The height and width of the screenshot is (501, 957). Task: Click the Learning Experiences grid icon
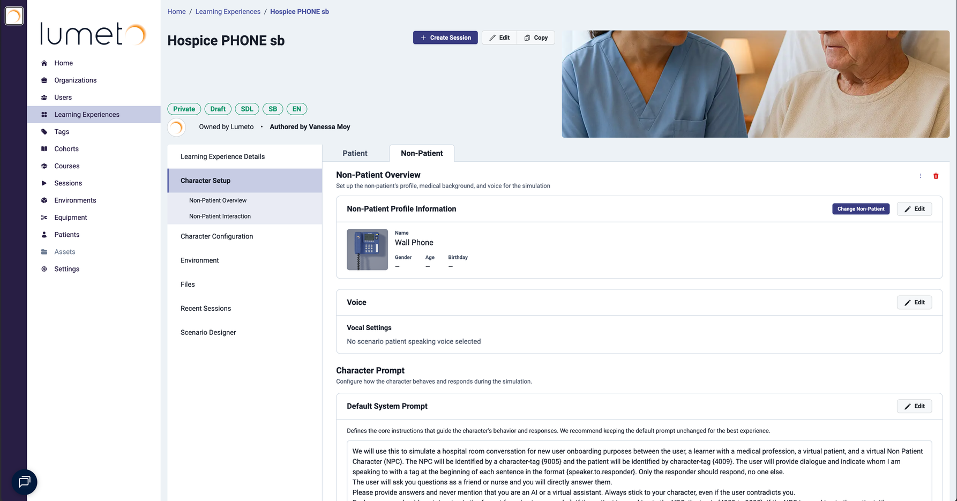click(x=44, y=115)
